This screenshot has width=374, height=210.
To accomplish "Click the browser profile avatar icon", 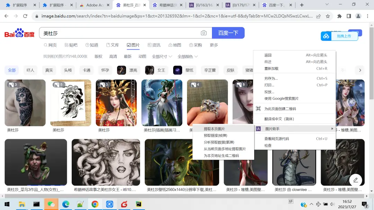I will (x=358, y=16).
